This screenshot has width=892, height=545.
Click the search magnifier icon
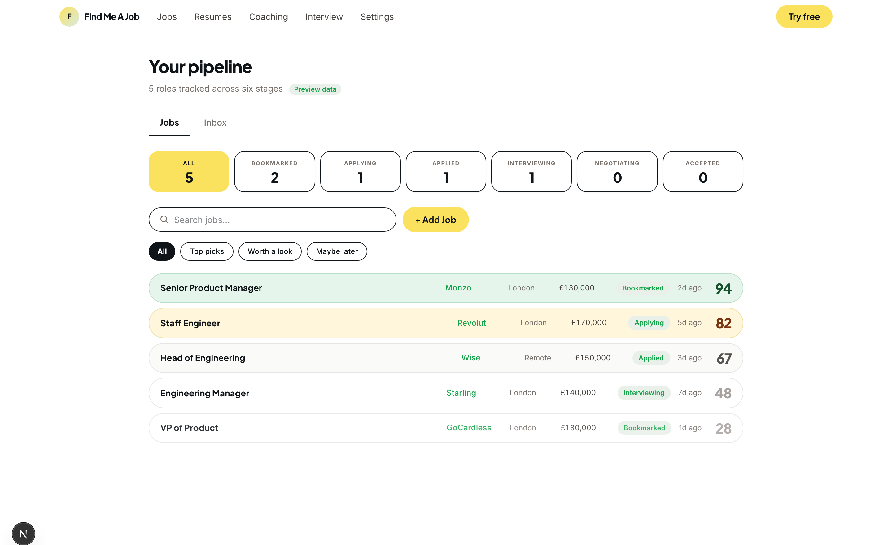click(164, 219)
